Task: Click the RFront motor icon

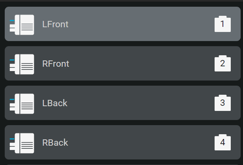Action: [x=22, y=64]
